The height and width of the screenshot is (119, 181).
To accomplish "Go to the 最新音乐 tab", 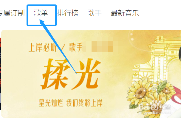I will [x=125, y=13].
